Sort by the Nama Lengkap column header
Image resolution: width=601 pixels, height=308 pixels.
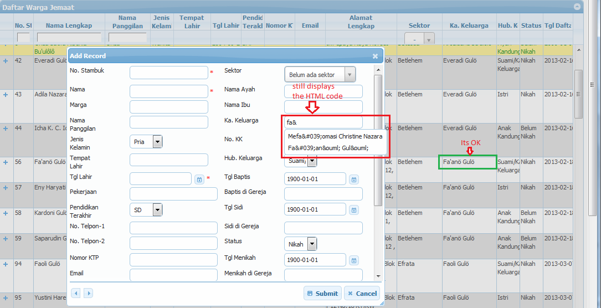(69, 25)
